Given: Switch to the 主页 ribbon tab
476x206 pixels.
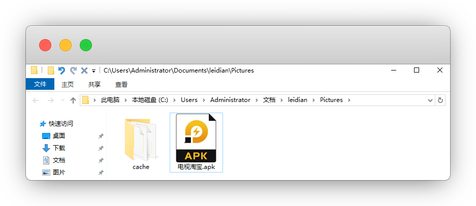Looking at the screenshot, I should (x=68, y=84).
